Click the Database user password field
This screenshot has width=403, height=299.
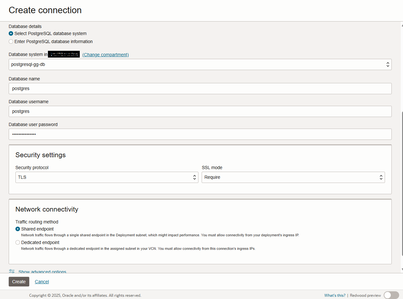coord(200,134)
